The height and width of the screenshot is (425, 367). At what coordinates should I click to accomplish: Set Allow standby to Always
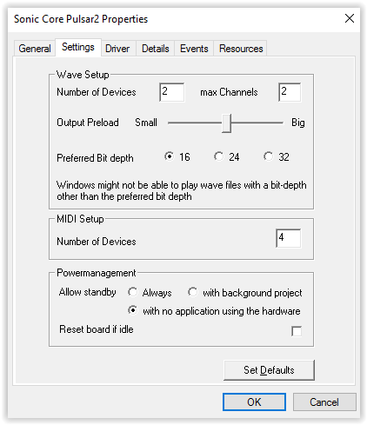[133, 292]
